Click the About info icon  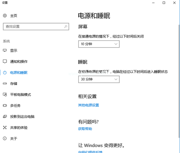pos(5,138)
